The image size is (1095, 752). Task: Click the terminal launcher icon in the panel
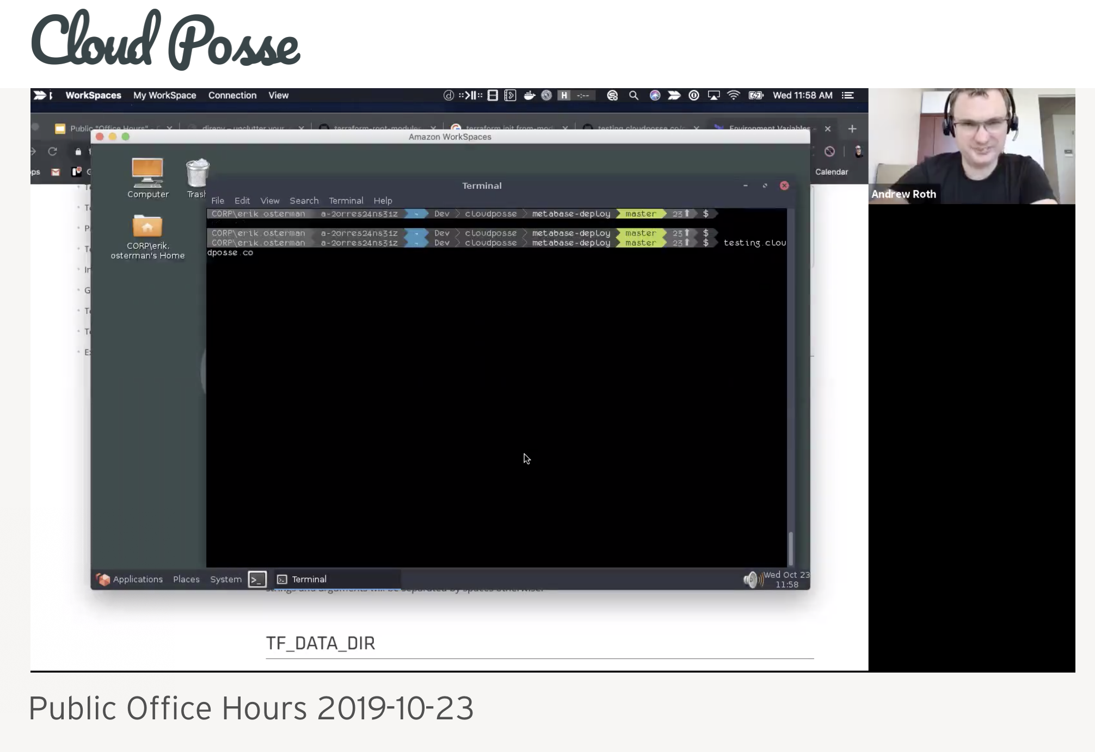(257, 580)
